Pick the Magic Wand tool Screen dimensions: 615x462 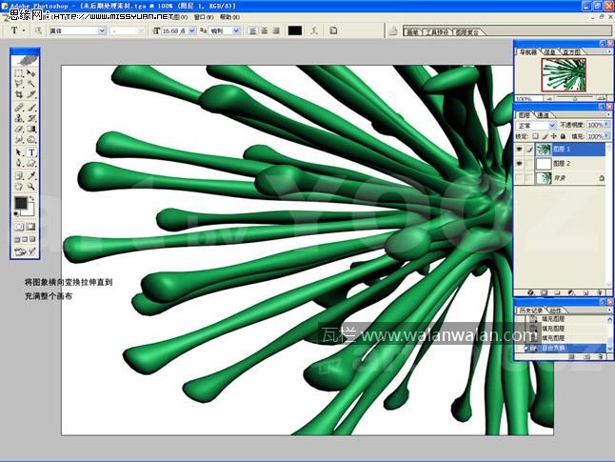tap(31, 85)
